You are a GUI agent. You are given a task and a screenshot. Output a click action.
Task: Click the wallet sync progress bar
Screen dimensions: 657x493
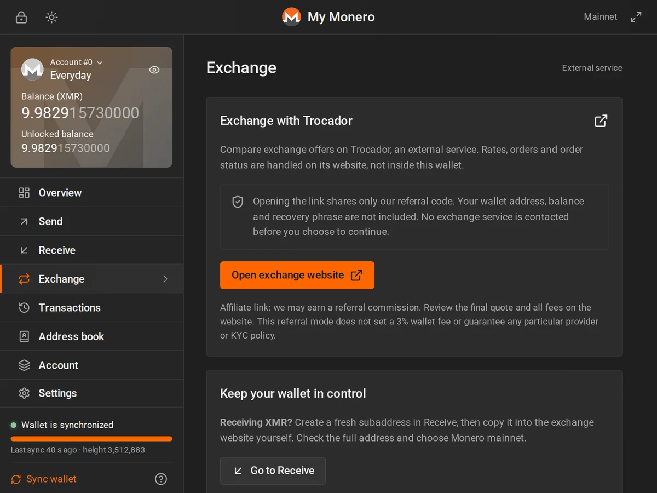coord(91,439)
